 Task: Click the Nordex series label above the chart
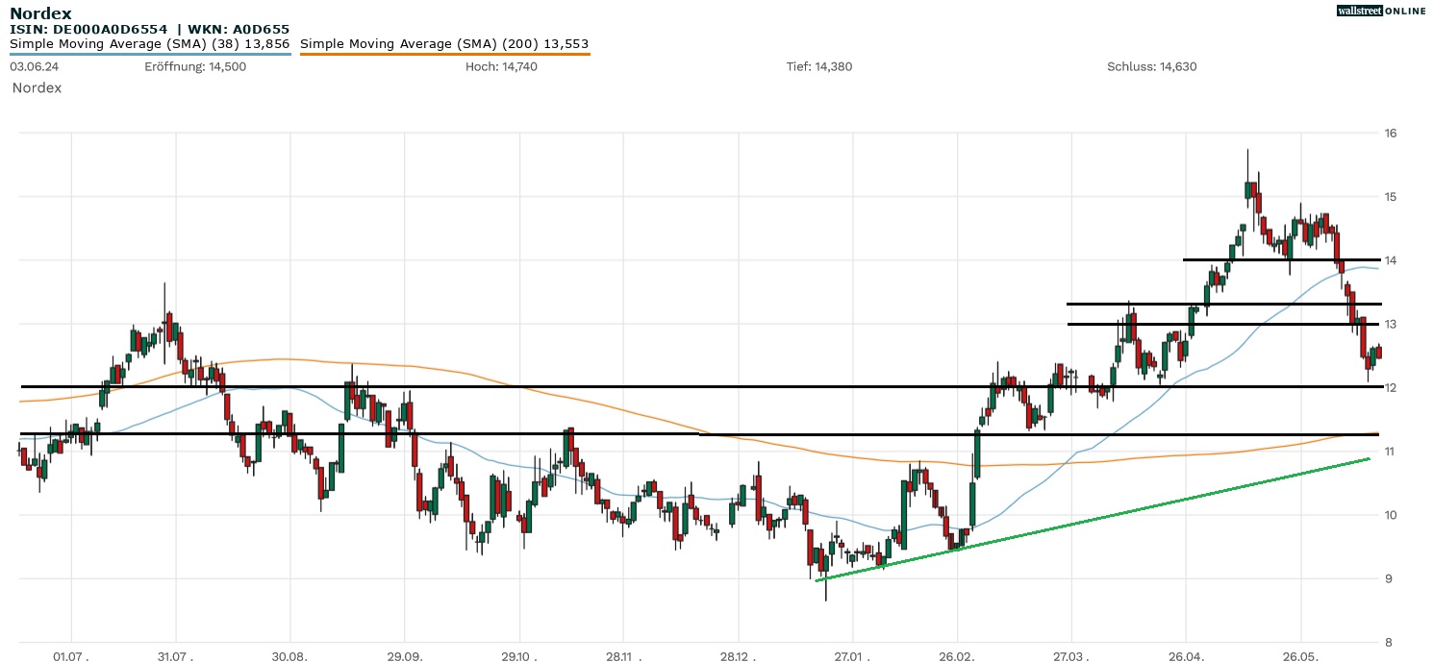point(37,87)
